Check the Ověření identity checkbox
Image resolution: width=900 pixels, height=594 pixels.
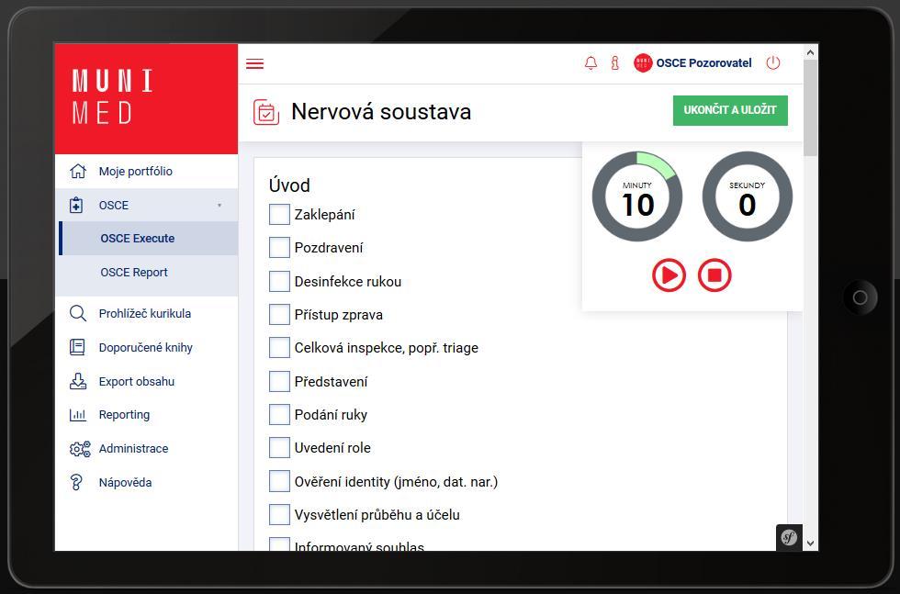279,481
